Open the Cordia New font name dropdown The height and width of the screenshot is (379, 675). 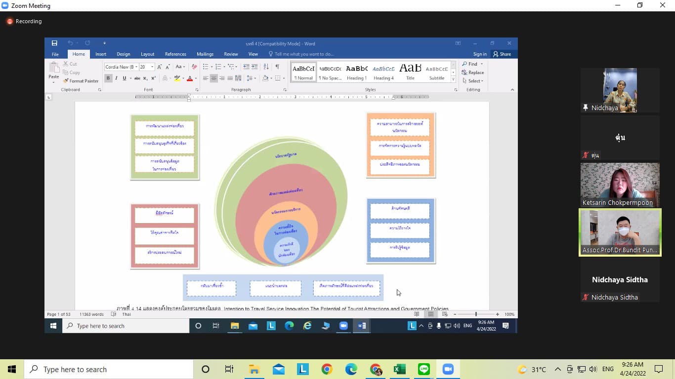(x=135, y=67)
